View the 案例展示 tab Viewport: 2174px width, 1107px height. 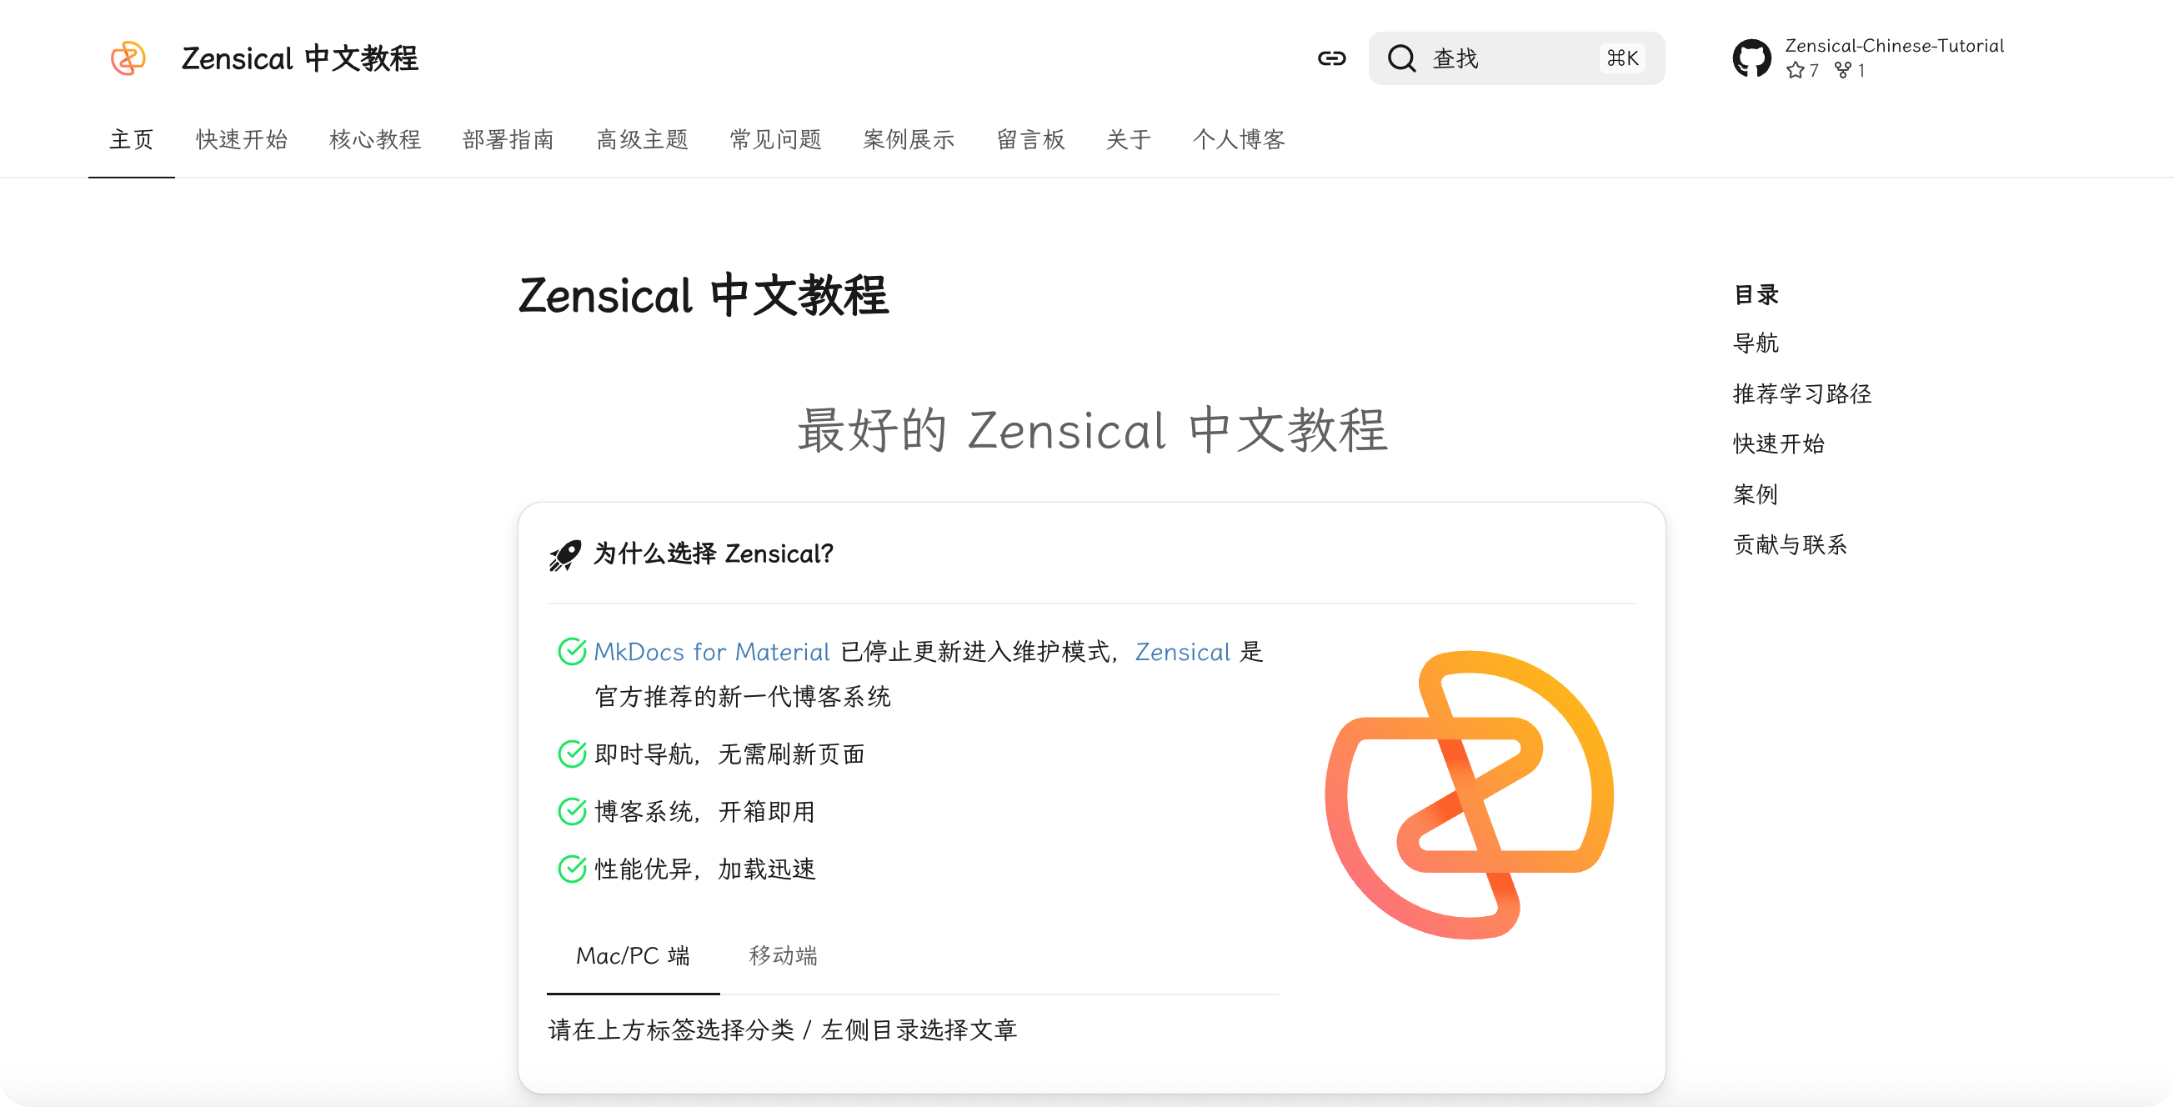point(909,139)
